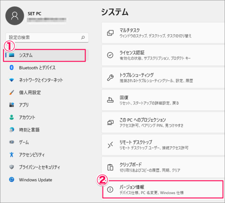Click the accessibility figure icon
The width and height of the screenshot is (225, 203).
[x=12, y=155]
